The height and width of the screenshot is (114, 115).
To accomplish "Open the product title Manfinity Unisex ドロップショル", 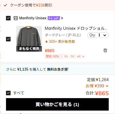I will pyautogui.click(x=76, y=28).
